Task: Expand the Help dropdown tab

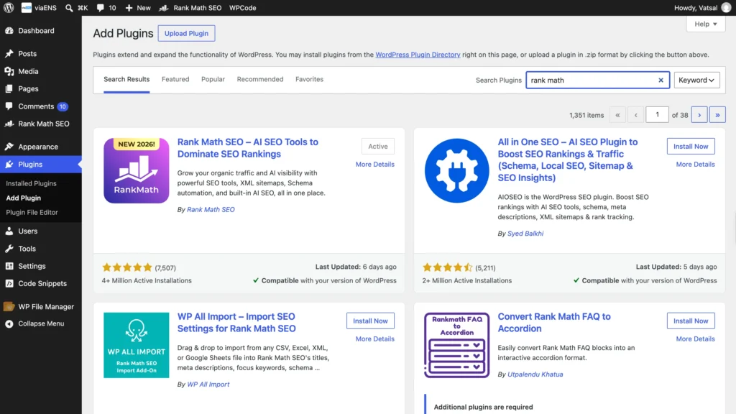Action: 706,24
